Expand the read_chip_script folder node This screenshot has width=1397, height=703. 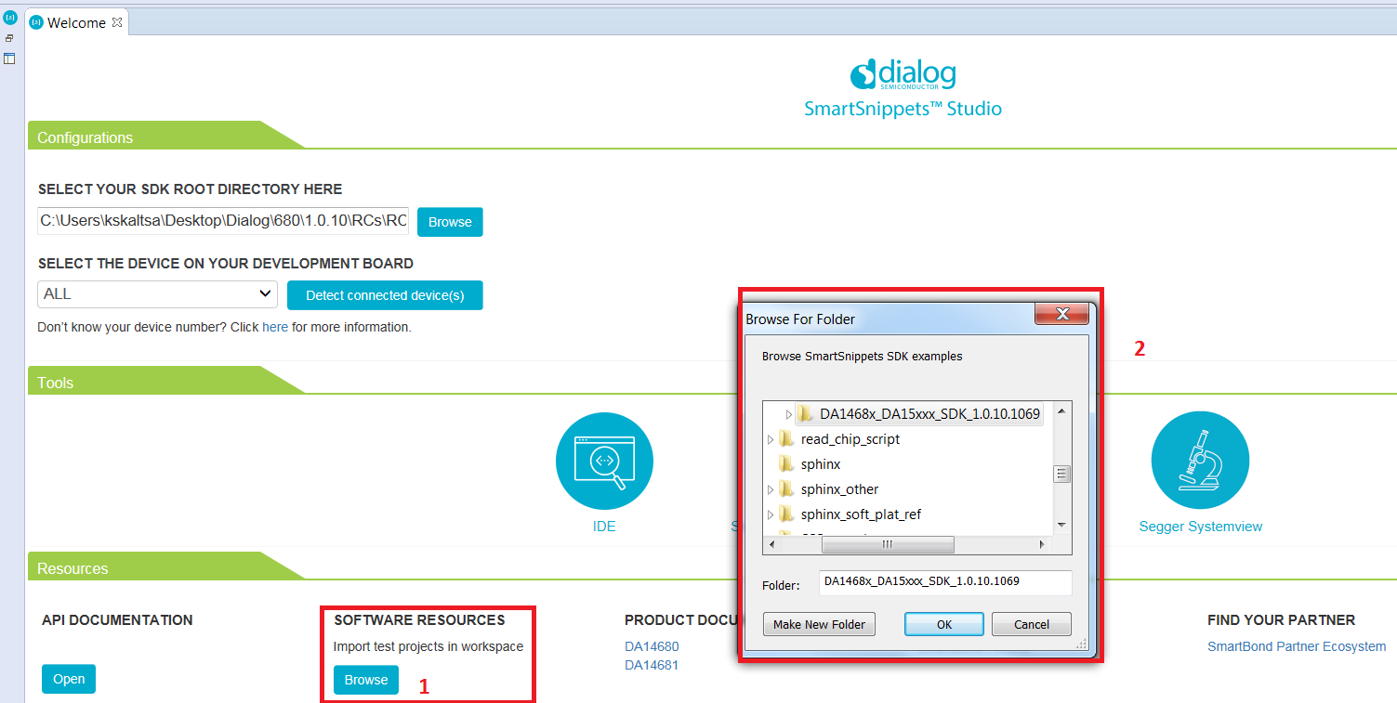(x=771, y=438)
